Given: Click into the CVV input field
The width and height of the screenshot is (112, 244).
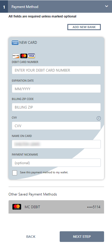Looking at the screenshot, I should pos(56,126).
